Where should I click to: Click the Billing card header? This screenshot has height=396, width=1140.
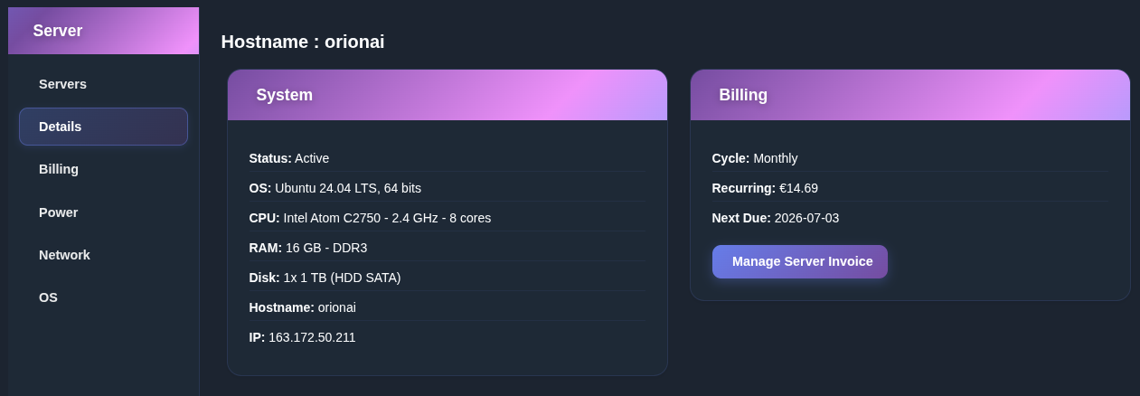[x=910, y=95]
